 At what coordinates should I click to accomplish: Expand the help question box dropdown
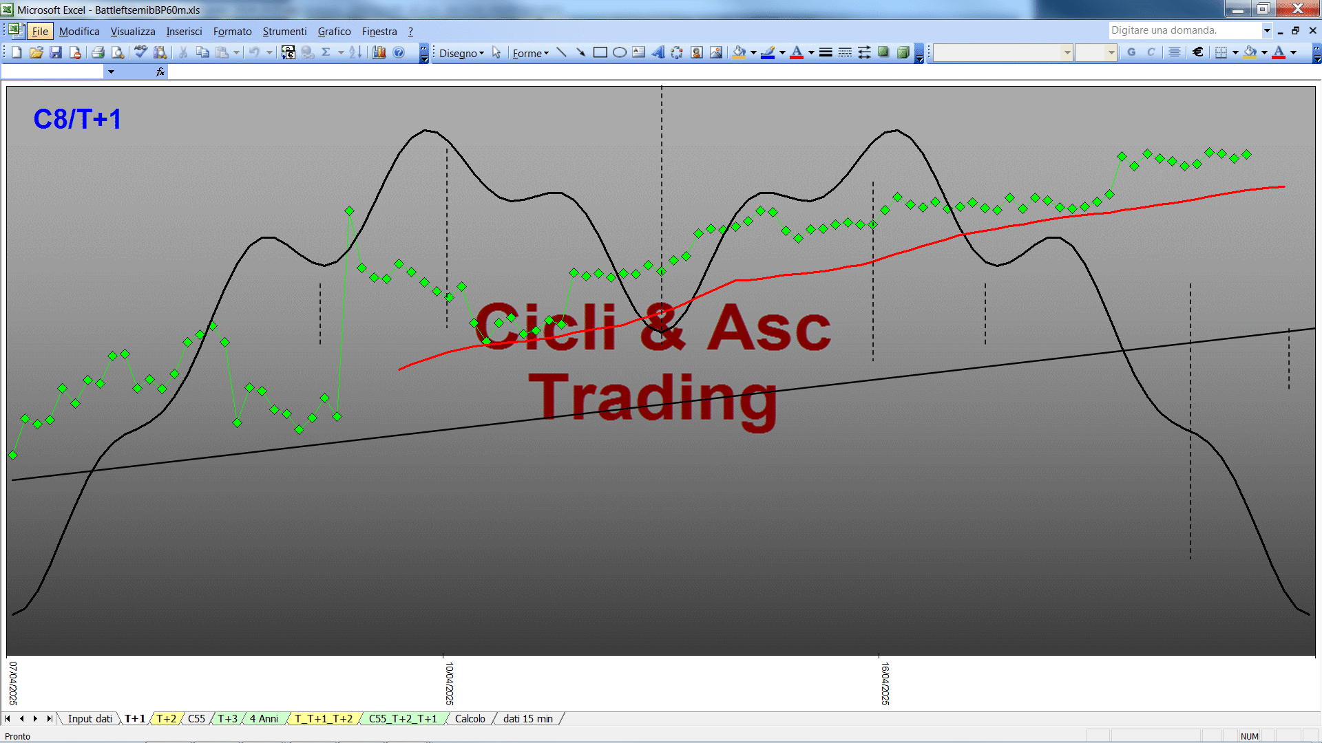pos(1266,30)
